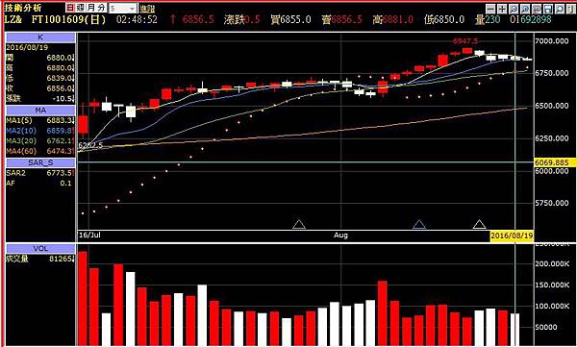Click the minus shrink-chart toolbar icon
Image resolution: width=577 pixels, height=347 pixels.
click(490, 9)
